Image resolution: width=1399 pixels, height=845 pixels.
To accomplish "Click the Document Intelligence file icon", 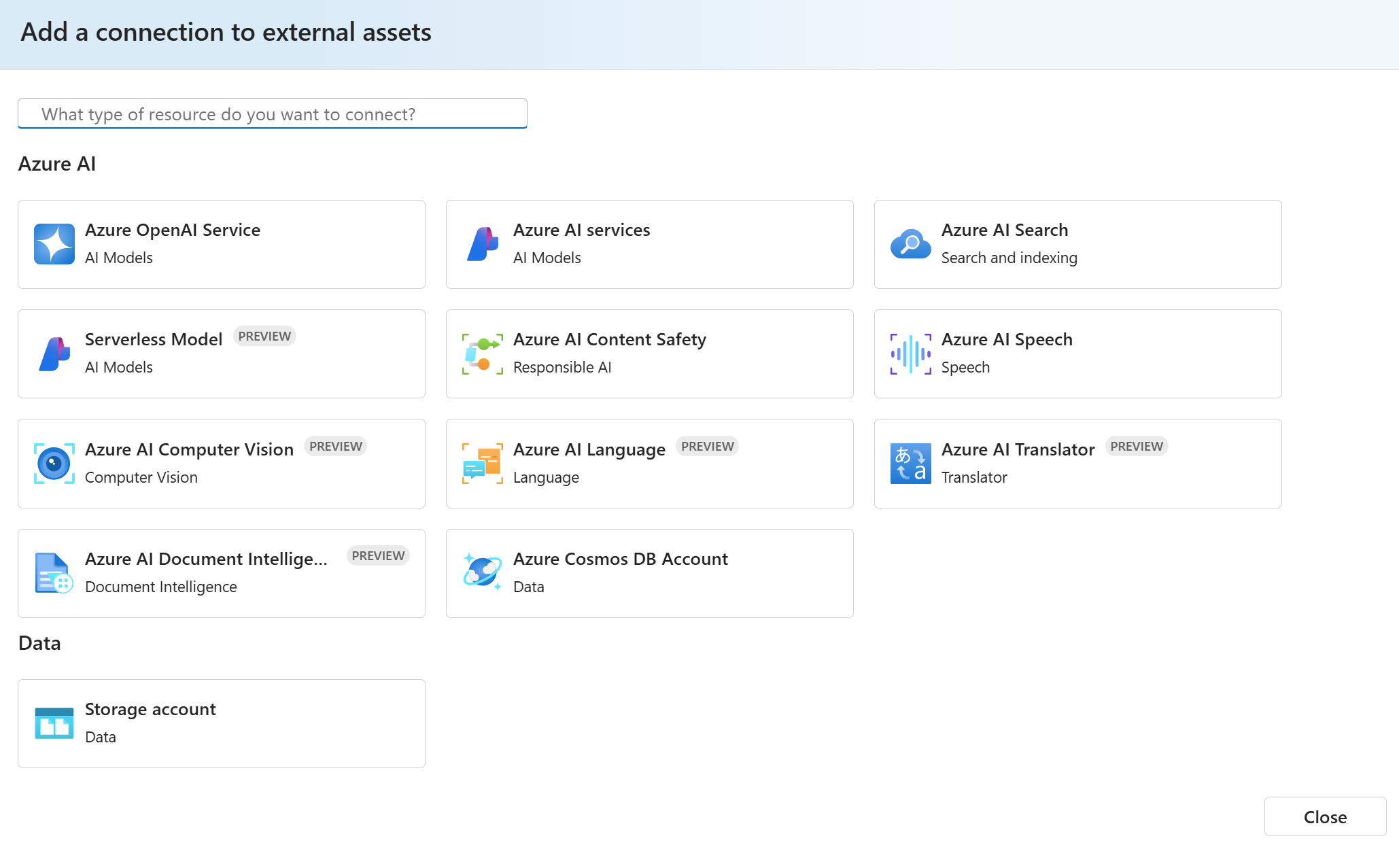I will (54, 573).
